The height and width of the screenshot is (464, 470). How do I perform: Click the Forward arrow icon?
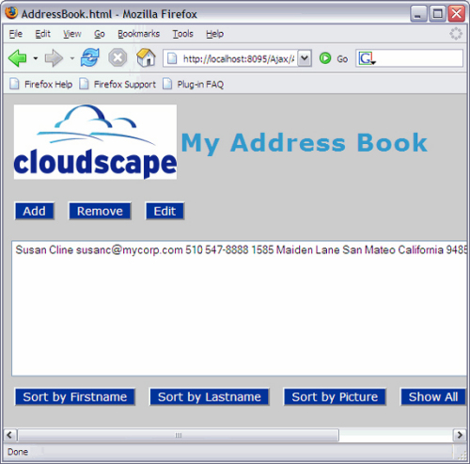(54, 58)
